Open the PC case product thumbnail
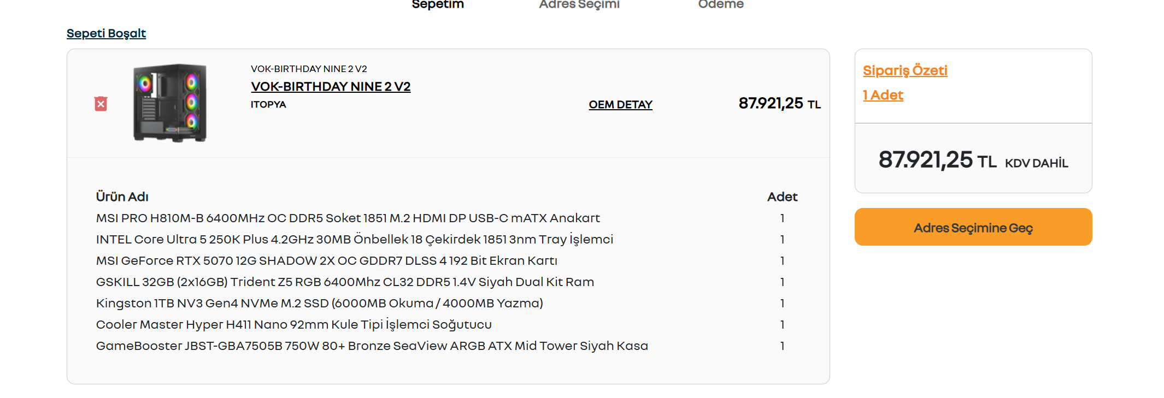Viewport: 1164px width, 398px height. [170, 103]
